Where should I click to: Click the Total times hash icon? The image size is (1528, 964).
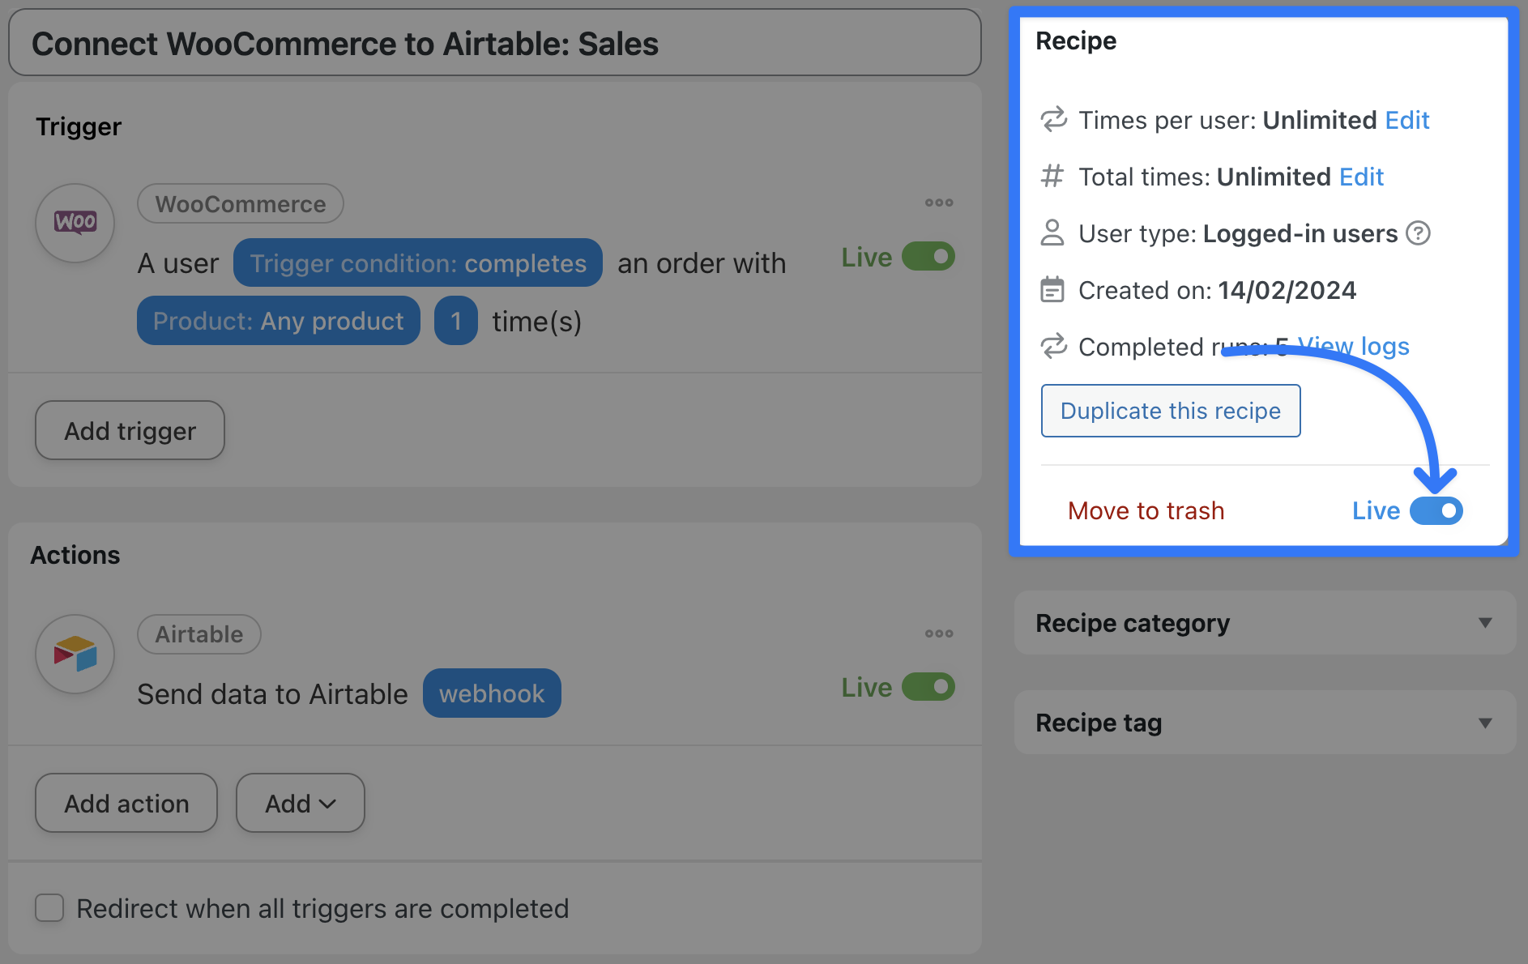[x=1052, y=177]
